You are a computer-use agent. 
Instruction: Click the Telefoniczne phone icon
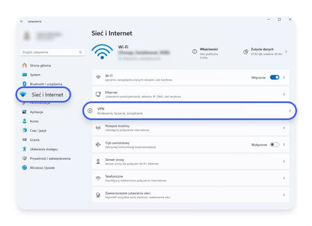pyautogui.click(x=98, y=178)
